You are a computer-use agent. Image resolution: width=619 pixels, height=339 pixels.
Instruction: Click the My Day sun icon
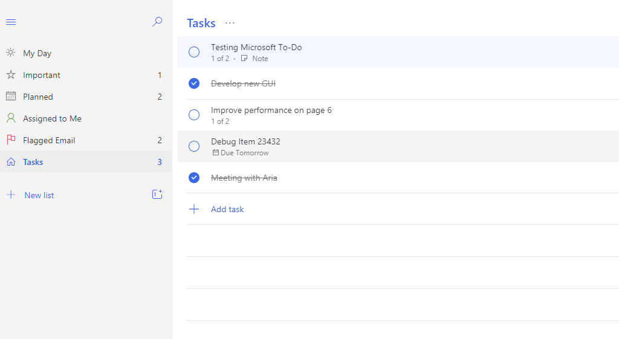(11, 53)
